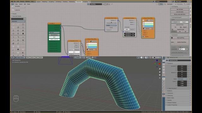Click the Update Node tree button
The height and width of the screenshot is (113, 202).
(181, 42)
